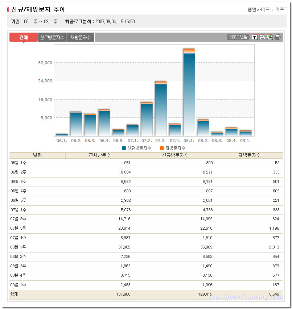292x309 pixels.
Task: Export report as text with the T icon
Action: pos(255,37)
